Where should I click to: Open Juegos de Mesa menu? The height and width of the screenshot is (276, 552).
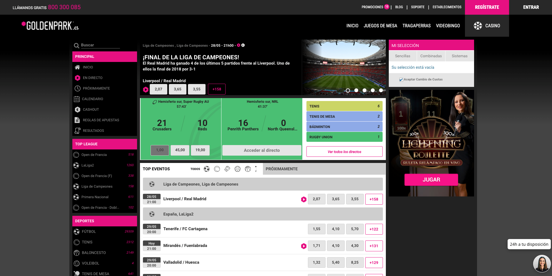pos(380,26)
